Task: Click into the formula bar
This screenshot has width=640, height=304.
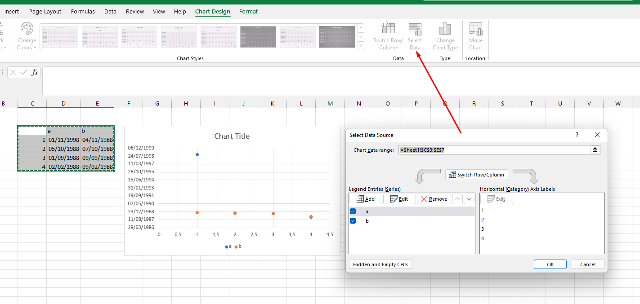Action: (x=341, y=81)
